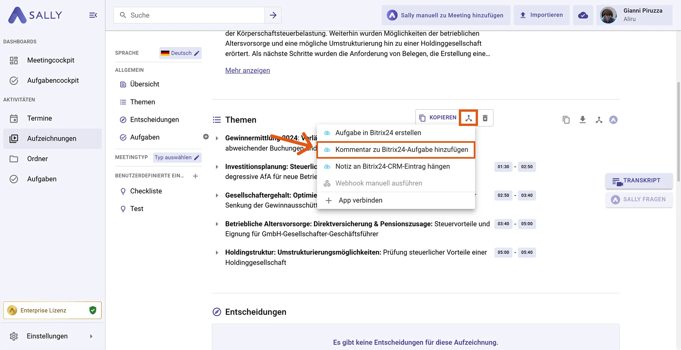The width and height of the screenshot is (681, 350).
Task: Edit meeting type pencil icon
Action: click(197, 157)
